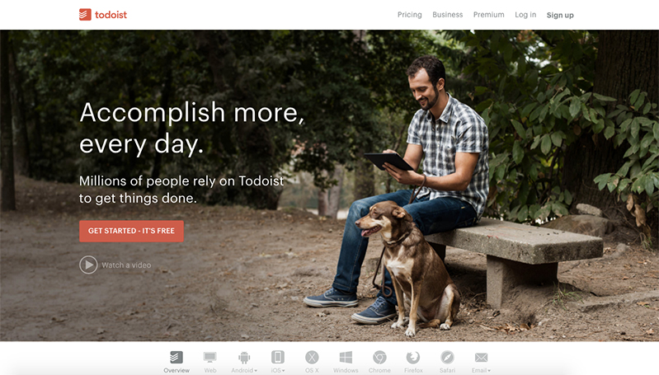Image resolution: width=659 pixels, height=375 pixels.
Task: Open the Email envelope icon
Action: pyautogui.click(x=481, y=358)
